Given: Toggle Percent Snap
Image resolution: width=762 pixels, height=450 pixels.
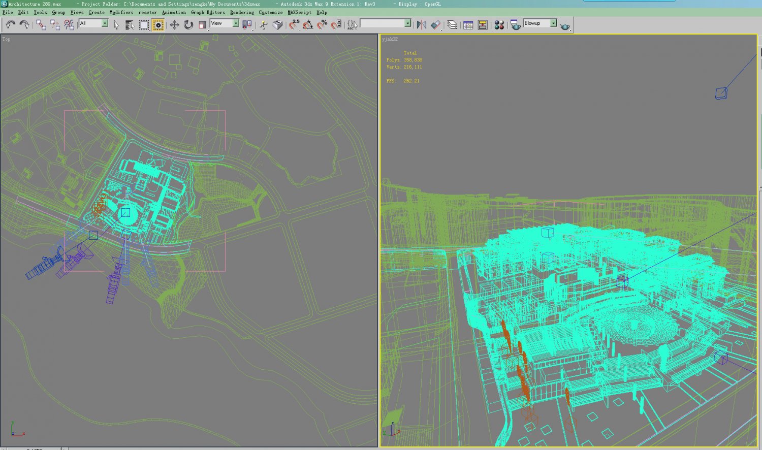Looking at the screenshot, I should coord(321,24).
